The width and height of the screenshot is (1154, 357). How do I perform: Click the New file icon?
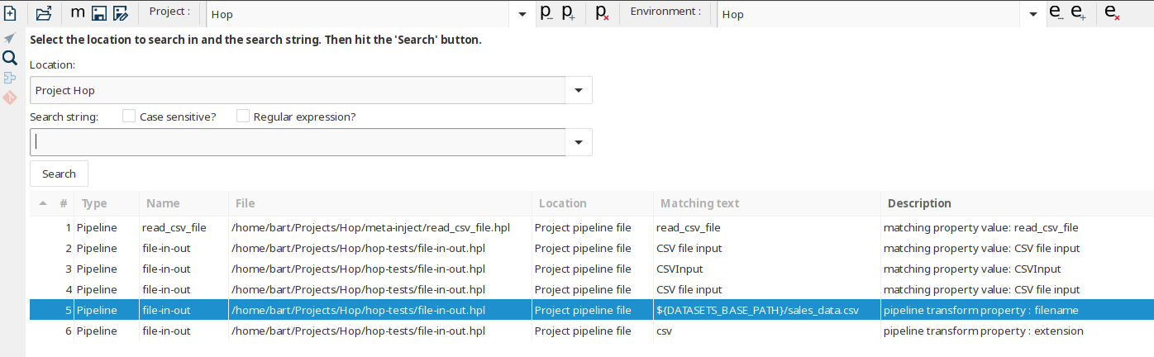point(10,13)
